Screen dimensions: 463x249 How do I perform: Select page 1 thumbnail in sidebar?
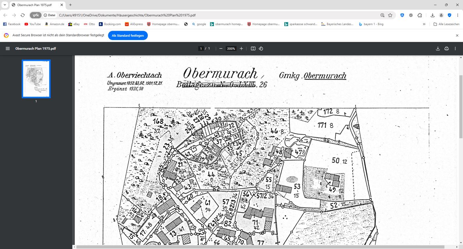click(x=36, y=79)
